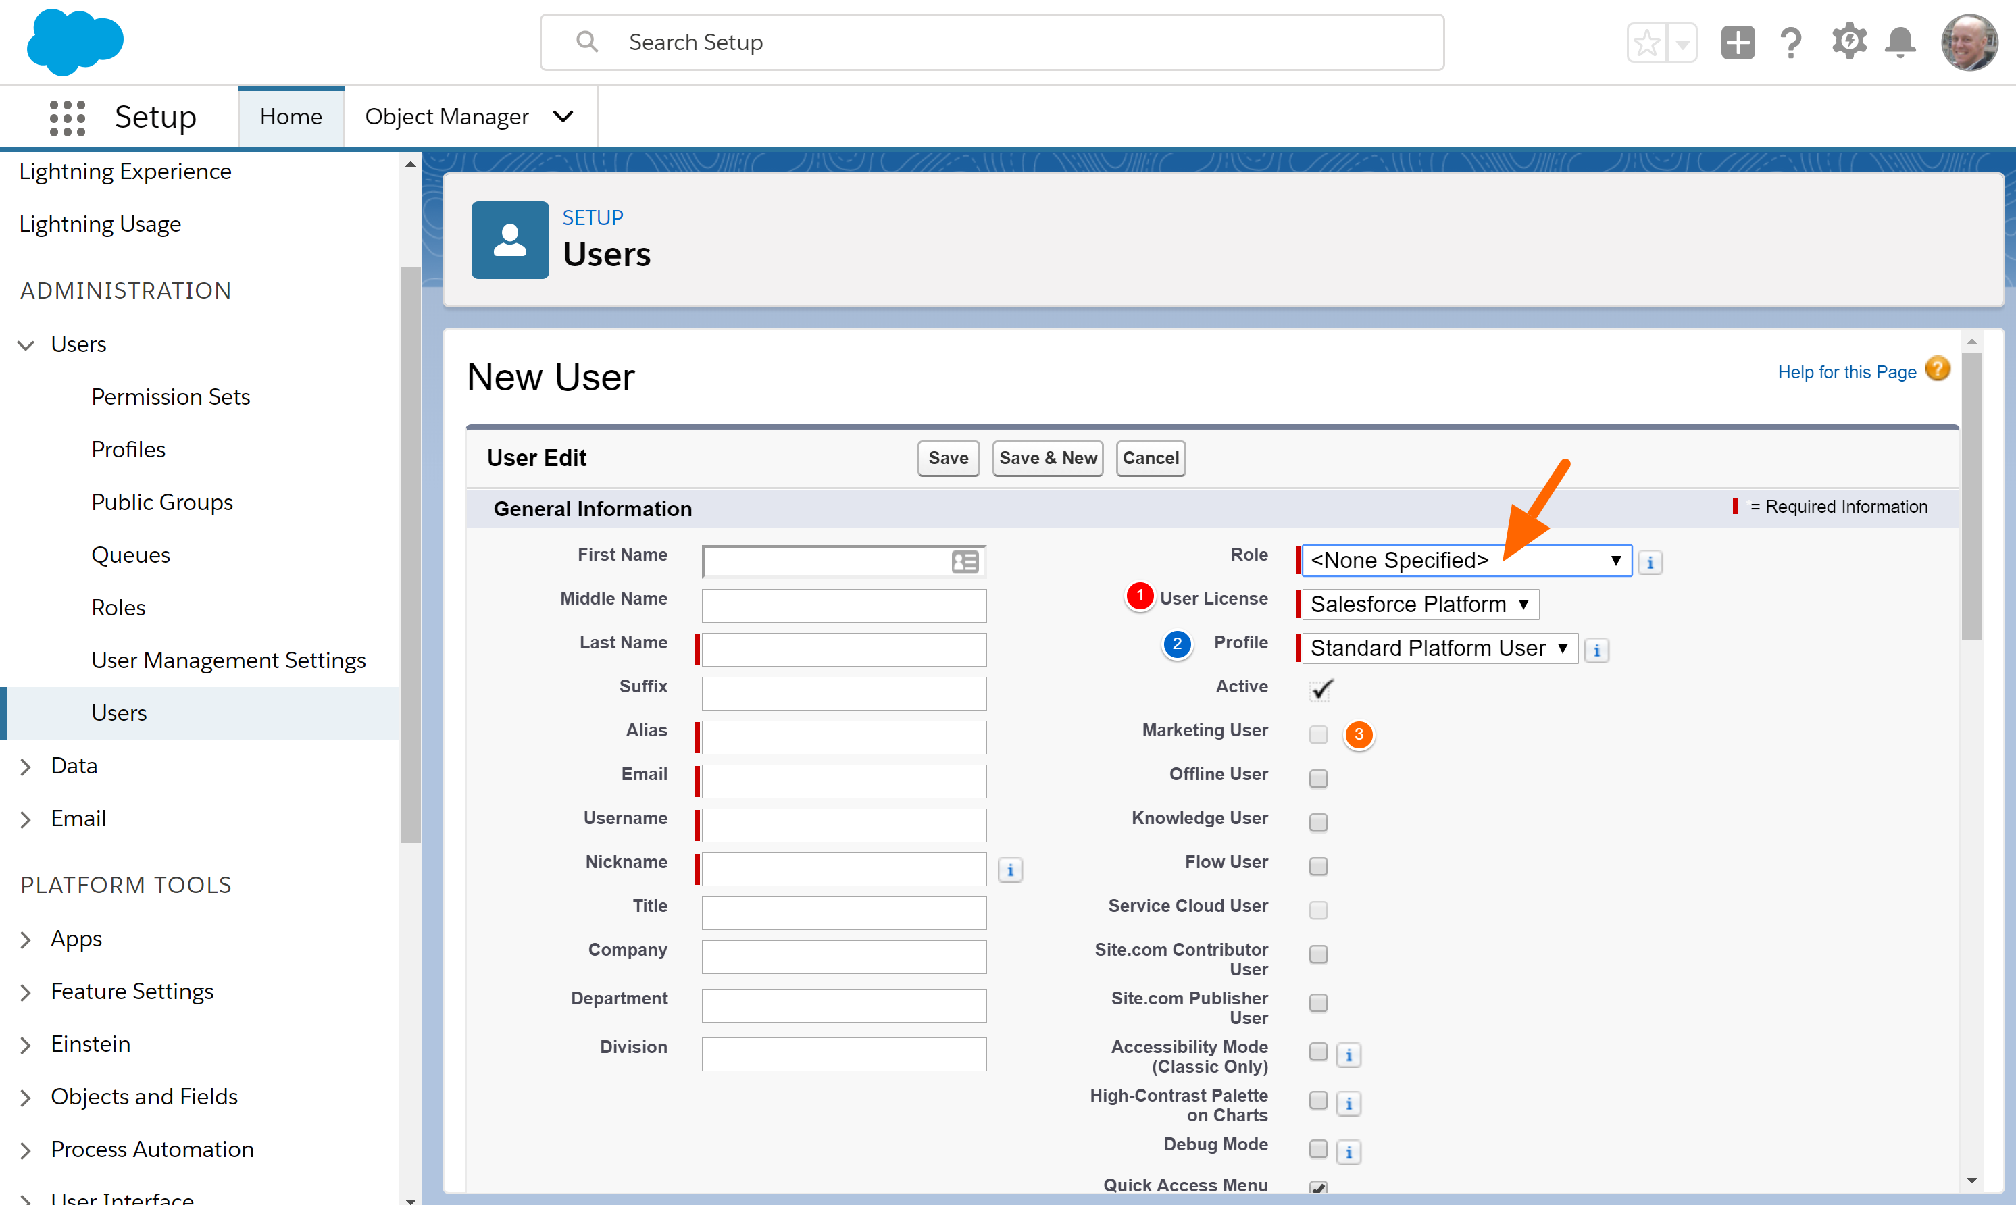2016x1205 pixels.
Task: Click the Accessibility Mode info icon
Action: pos(1349,1055)
